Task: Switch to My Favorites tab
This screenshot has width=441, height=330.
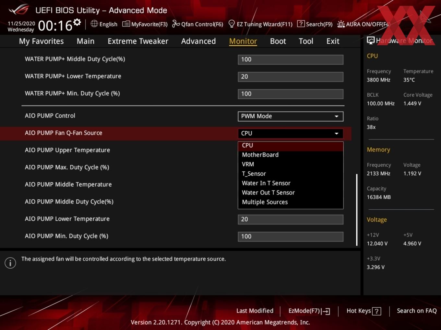Action: click(41, 41)
